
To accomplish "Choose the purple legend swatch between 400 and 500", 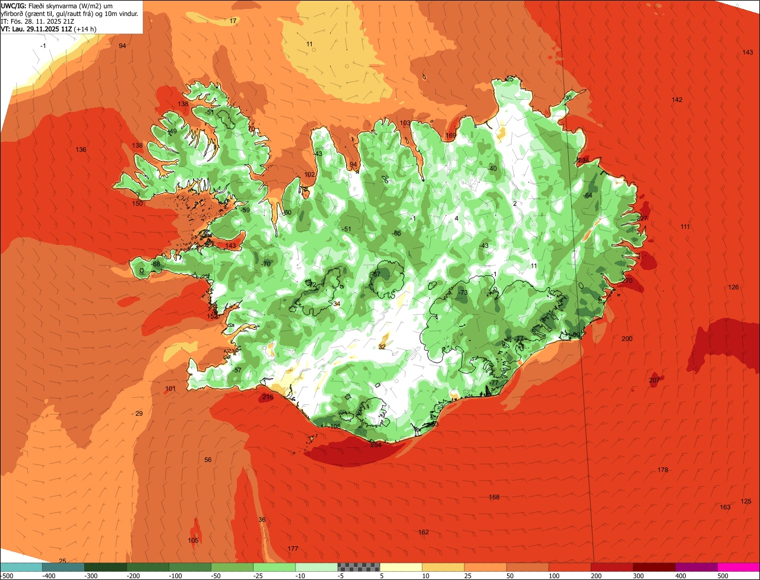I will click(x=696, y=566).
